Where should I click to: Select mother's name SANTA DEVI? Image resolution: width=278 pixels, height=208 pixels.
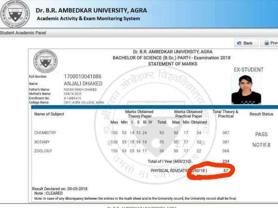point(72,94)
